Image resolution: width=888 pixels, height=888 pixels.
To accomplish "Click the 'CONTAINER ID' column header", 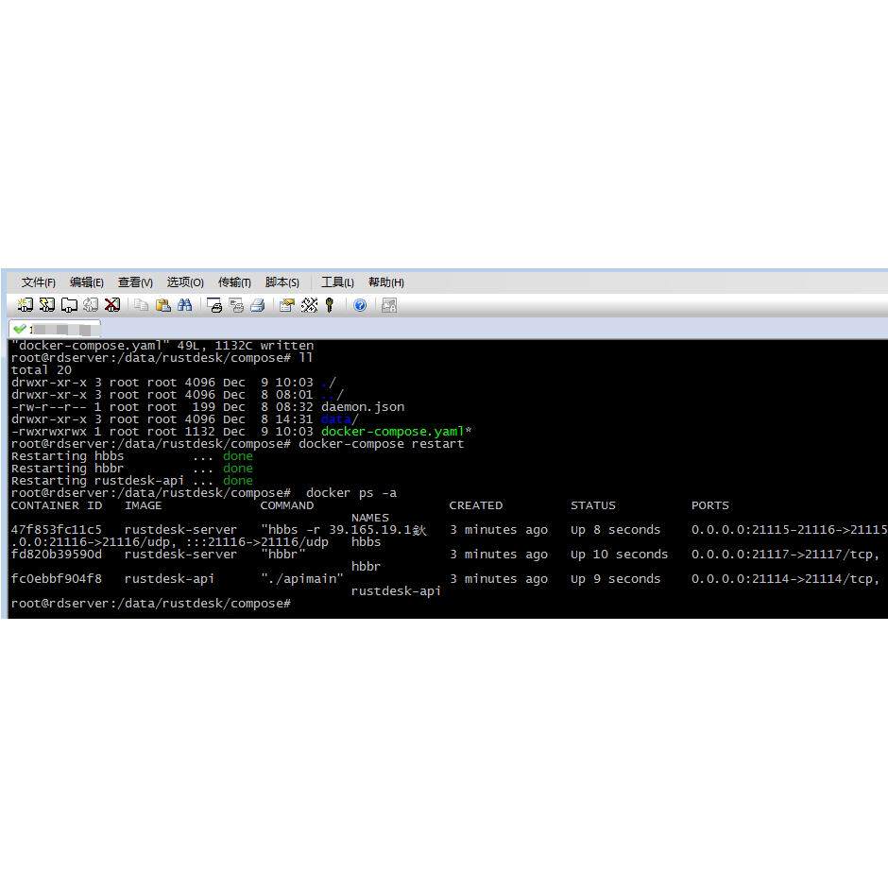I will click(x=56, y=505).
